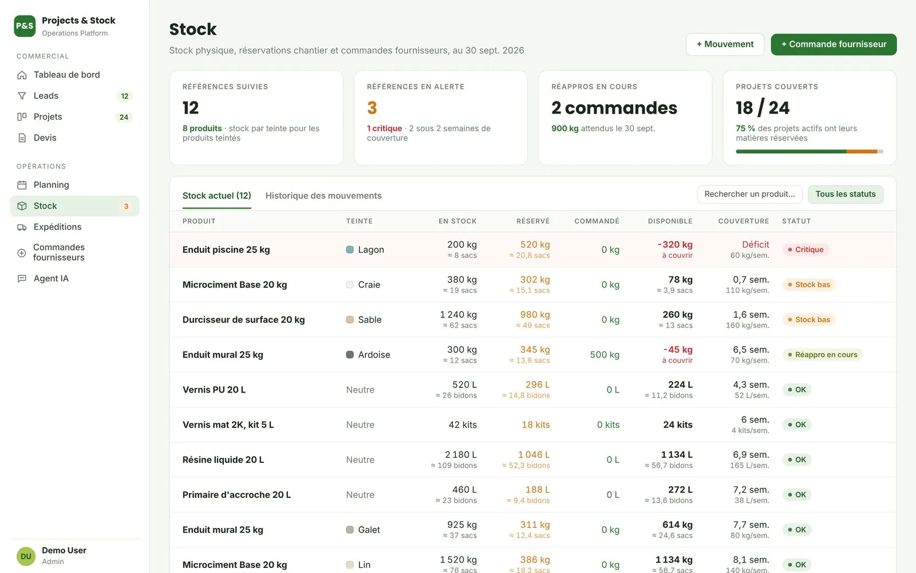Screen dimensions: 916x573
Task: Click the Disponible column header
Action: click(x=670, y=221)
